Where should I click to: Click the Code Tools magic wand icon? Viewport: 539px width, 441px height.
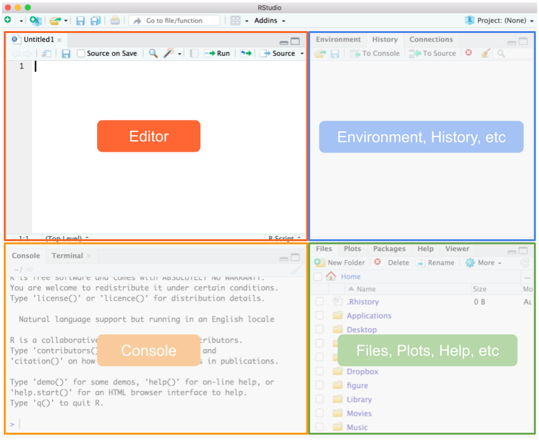(169, 53)
